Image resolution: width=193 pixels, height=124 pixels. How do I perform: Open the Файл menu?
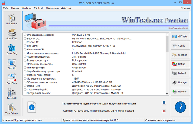(6, 8)
